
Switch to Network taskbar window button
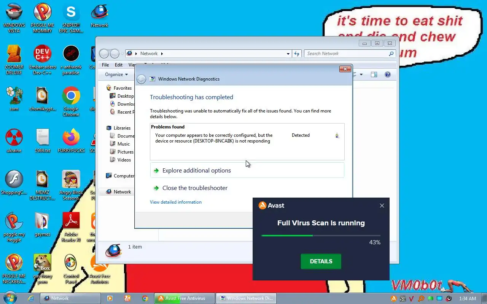[x=70, y=298]
